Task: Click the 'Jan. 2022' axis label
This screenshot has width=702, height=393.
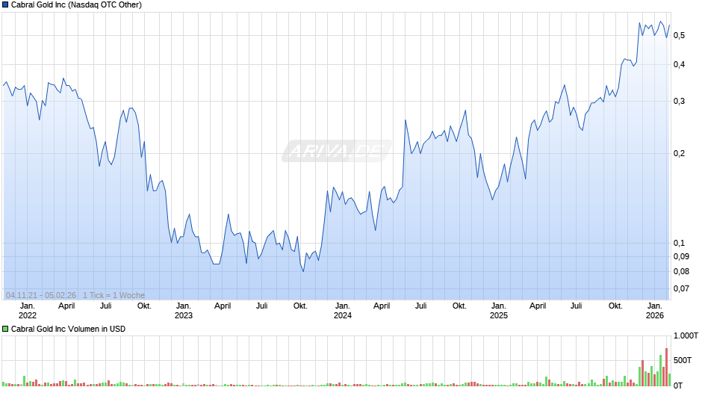Action: point(28,311)
